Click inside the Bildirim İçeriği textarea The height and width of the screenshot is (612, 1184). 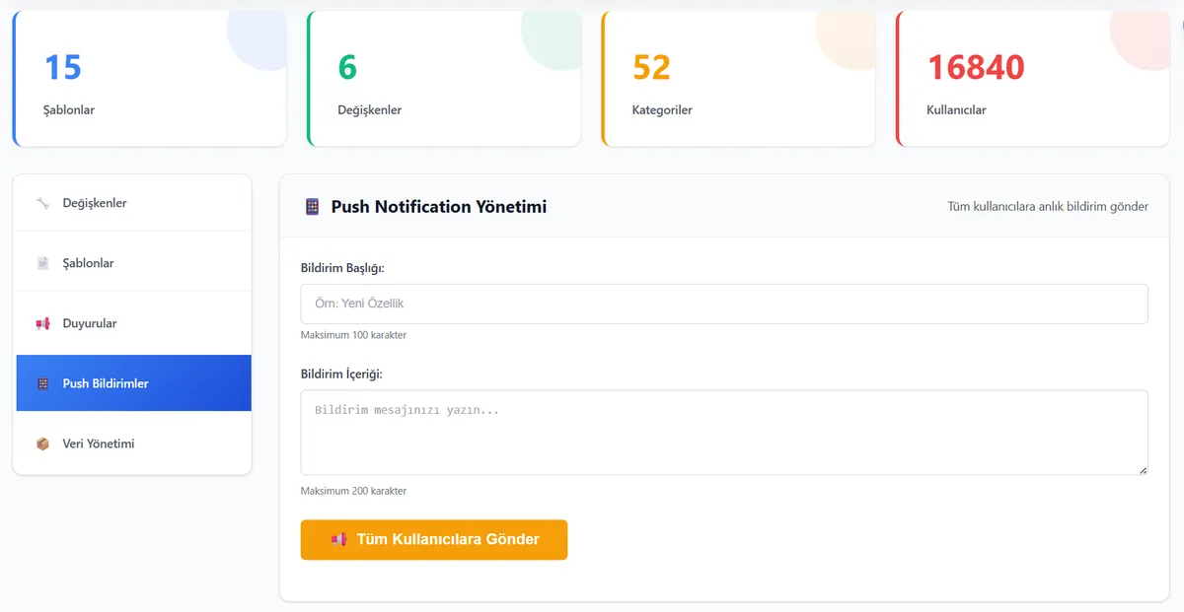coord(723,432)
